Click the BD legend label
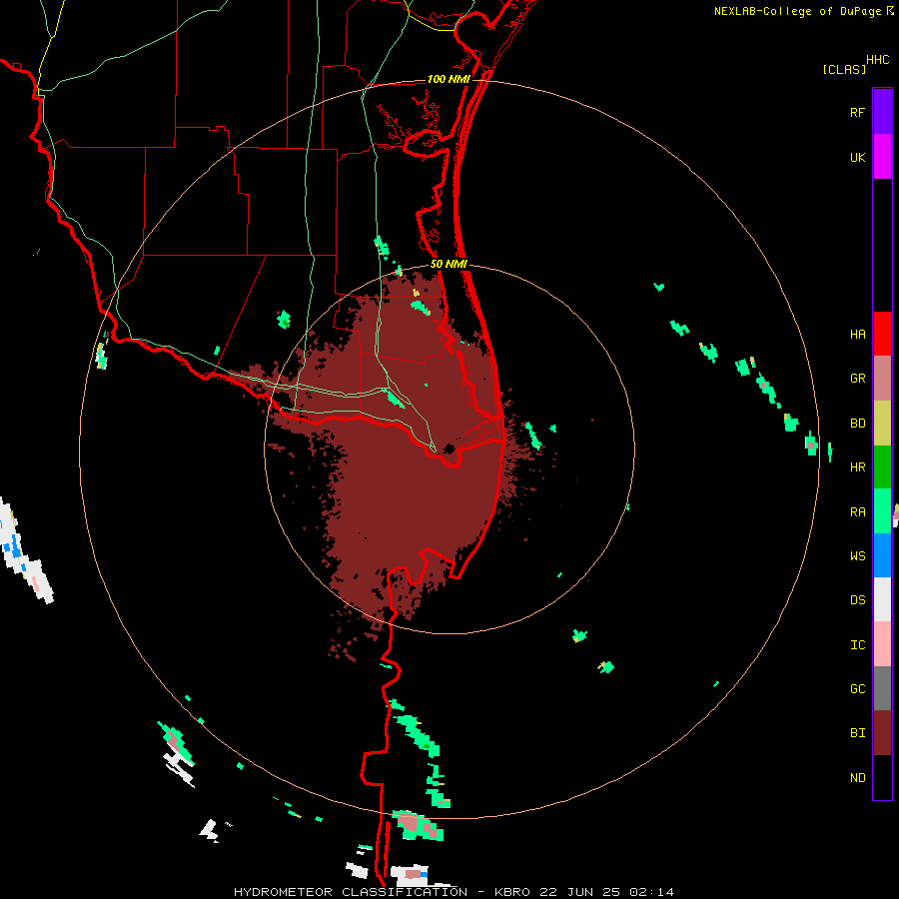The height and width of the screenshot is (899, 899). (857, 424)
